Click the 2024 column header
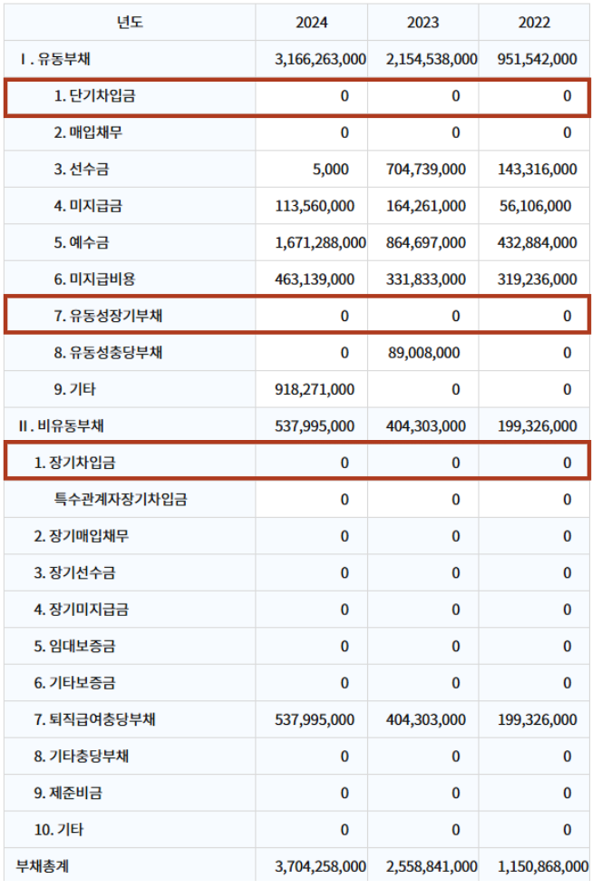The image size is (592, 889). [311, 23]
